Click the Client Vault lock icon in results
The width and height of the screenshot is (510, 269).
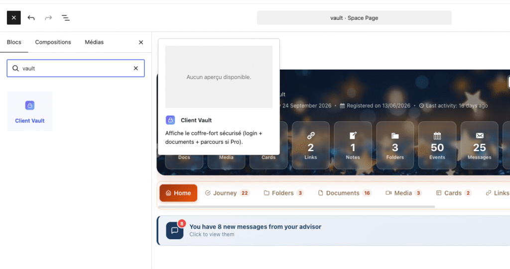point(29,105)
